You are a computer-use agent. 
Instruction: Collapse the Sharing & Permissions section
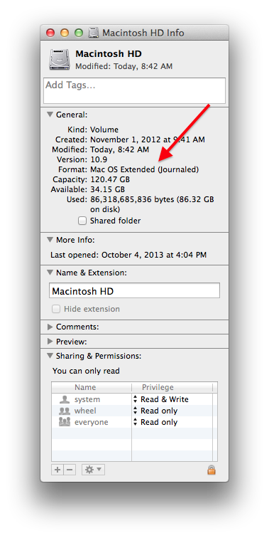pyautogui.click(x=50, y=356)
